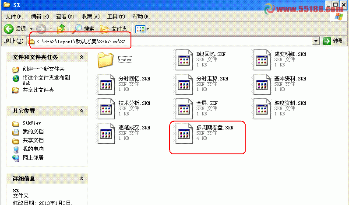Click 共享此文件夹 link
This screenshot has height=205, width=349.
[38, 90]
